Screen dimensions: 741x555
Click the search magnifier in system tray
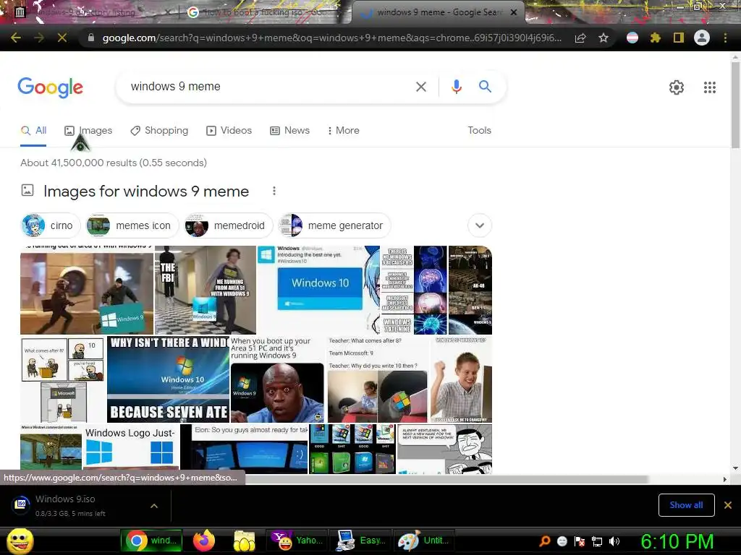545,541
